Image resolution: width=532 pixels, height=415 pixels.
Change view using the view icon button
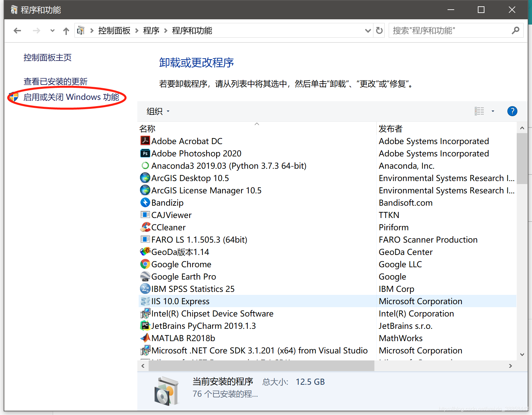[x=479, y=111]
